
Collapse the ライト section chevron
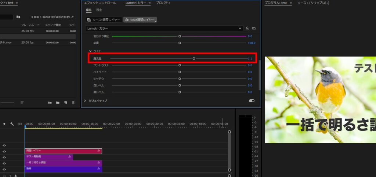[90, 51]
